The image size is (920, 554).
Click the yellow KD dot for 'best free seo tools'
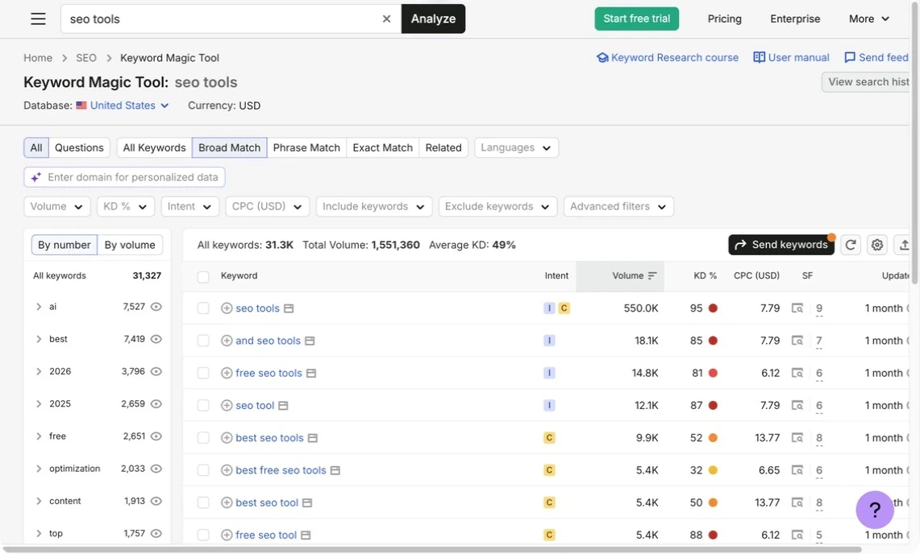pyautogui.click(x=713, y=470)
